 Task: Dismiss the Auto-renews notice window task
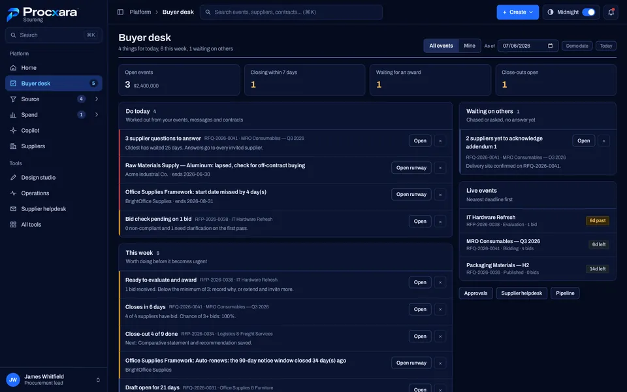pos(440,363)
